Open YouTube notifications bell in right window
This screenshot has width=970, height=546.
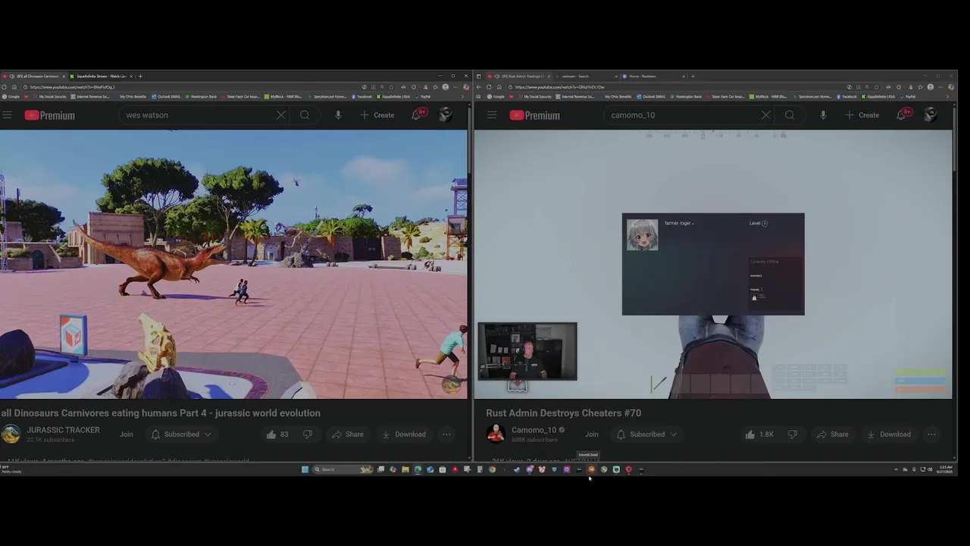tap(903, 115)
